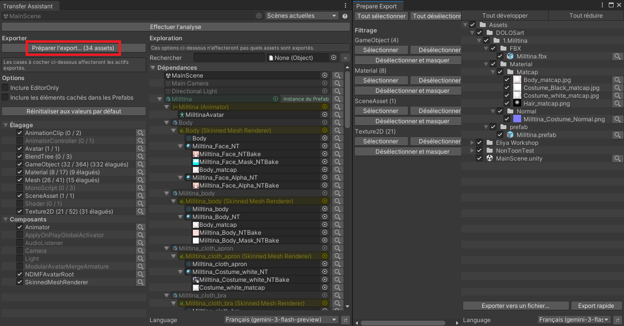The height and width of the screenshot is (326, 624).
Task: Click magnifier icon next to Texture2D row
Action: [x=141, y=212]
